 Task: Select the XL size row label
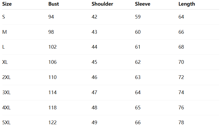pyautogui.click(x=5, y=62)
